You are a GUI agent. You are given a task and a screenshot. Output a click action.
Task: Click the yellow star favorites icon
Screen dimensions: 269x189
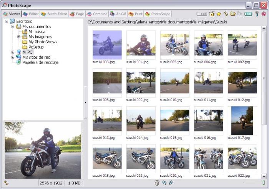click(x=219, y=14)
